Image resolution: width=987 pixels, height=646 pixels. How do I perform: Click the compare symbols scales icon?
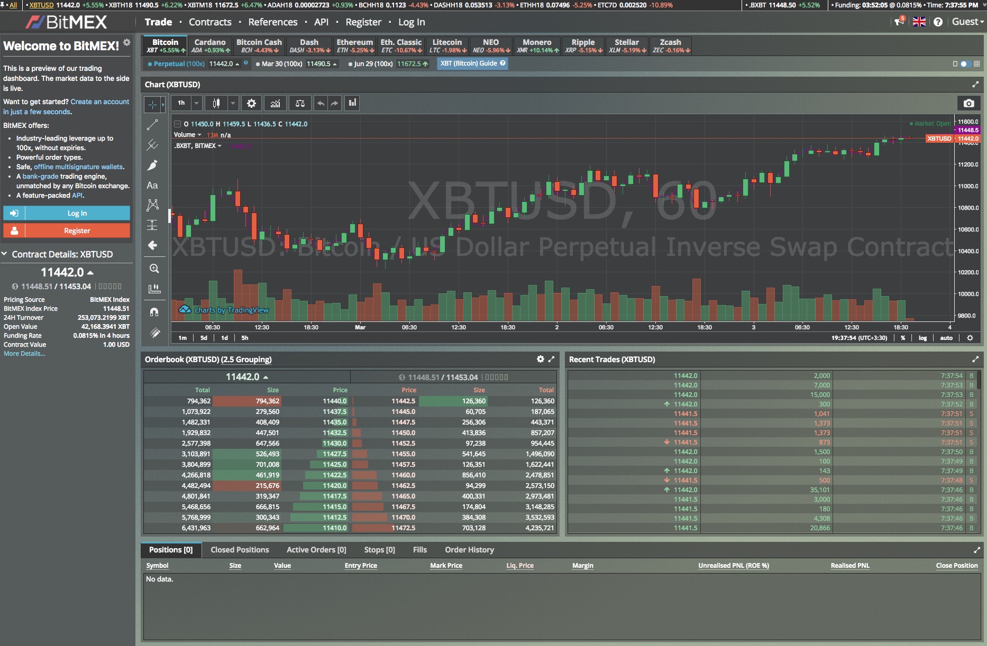pos(300,103)
